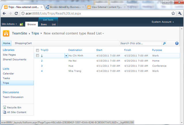Open Libraries heading link
The image size is (184, 125).
click(x=9, y=50)
